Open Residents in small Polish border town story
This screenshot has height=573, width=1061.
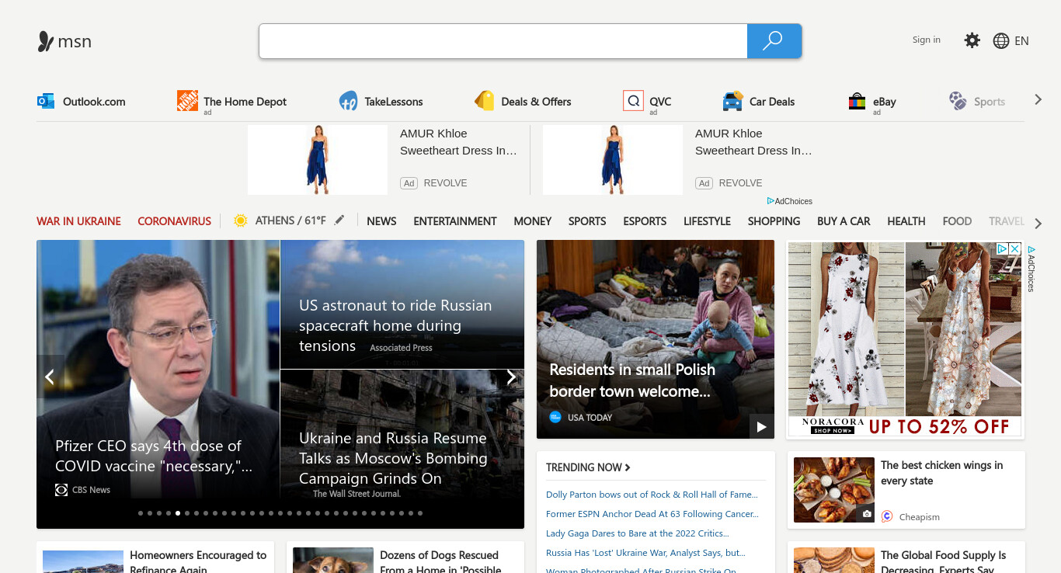632,380
